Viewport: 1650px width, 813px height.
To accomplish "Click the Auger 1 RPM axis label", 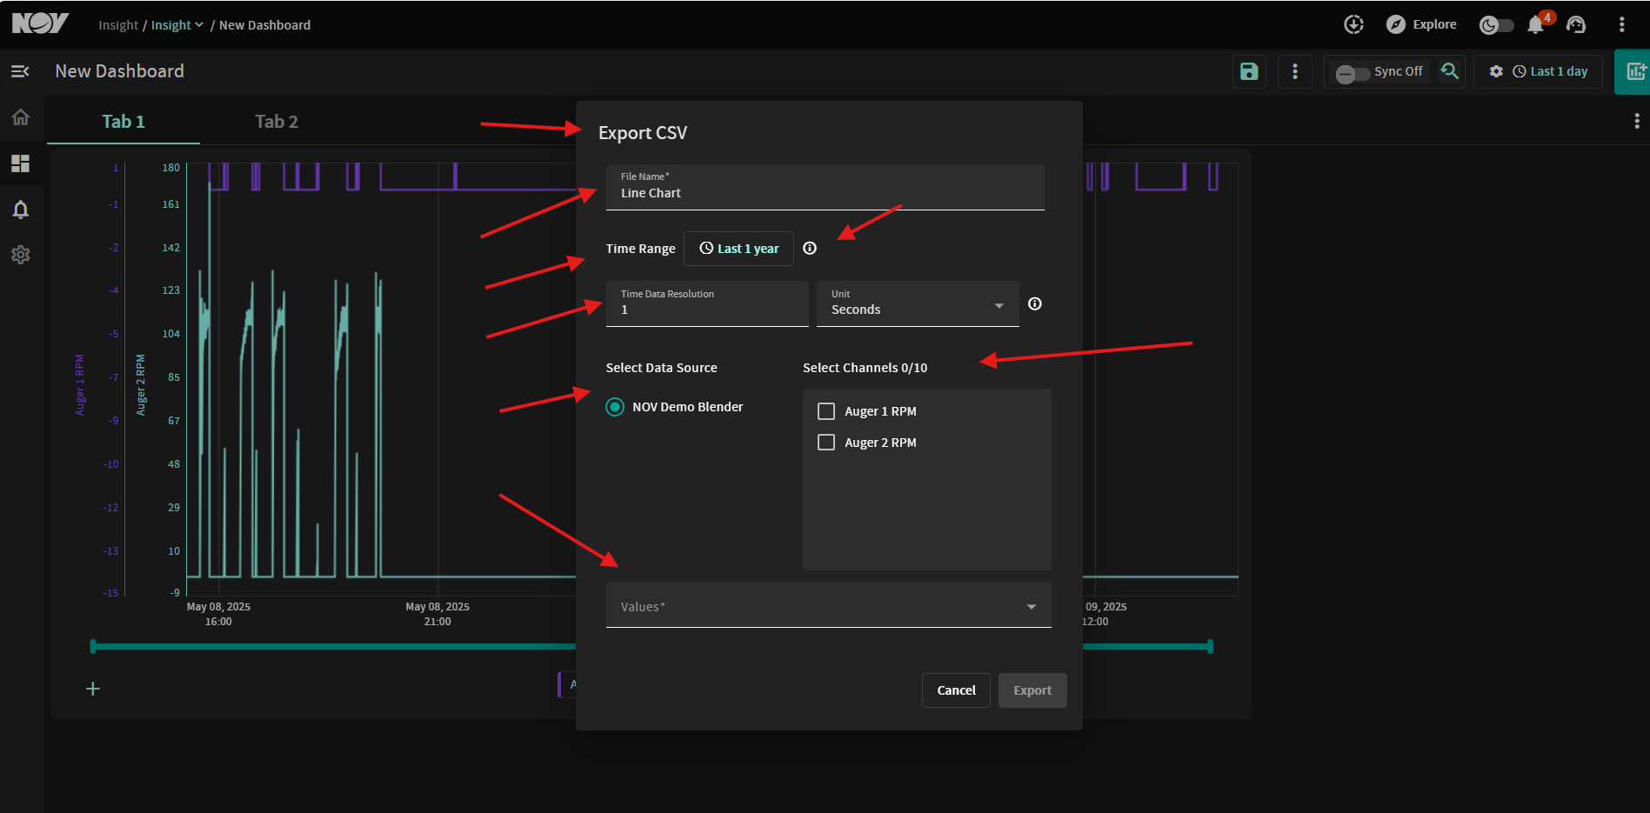I will [80, 385].
